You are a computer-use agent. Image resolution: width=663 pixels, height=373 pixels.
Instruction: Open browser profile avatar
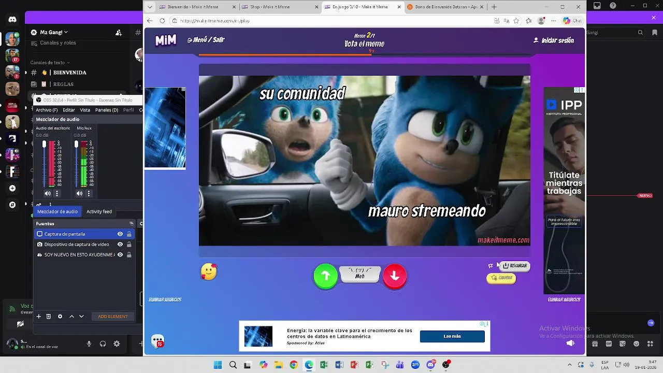[541, 21]
